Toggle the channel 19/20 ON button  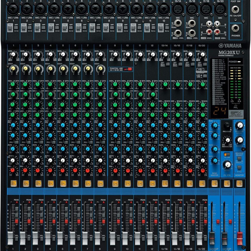pos(202,183)
